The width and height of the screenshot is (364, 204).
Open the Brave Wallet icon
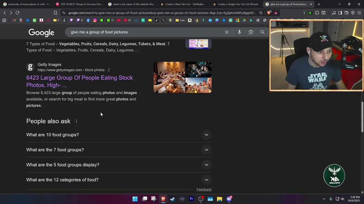[346, 13]
